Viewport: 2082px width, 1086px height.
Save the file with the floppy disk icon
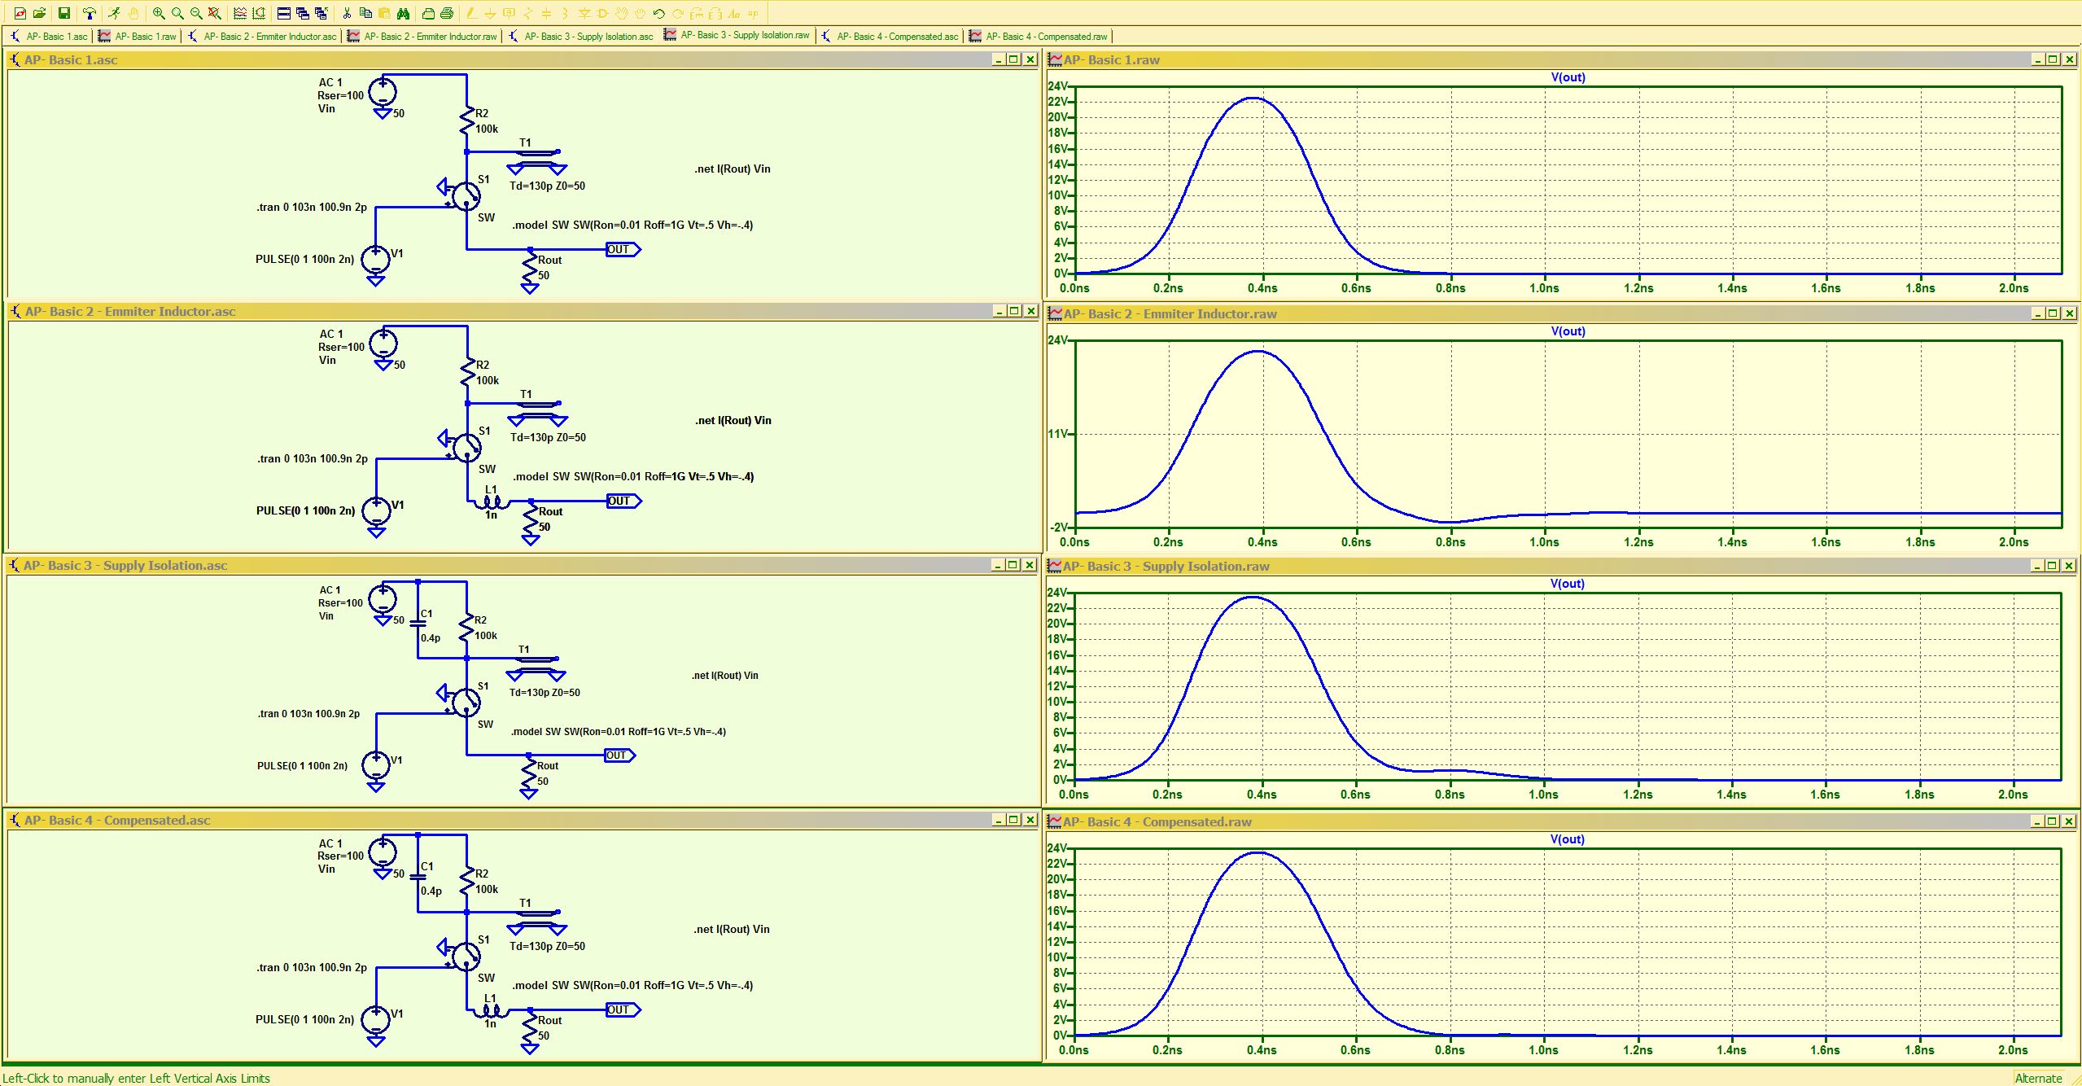pyautogui.click(x=64, y=13)
